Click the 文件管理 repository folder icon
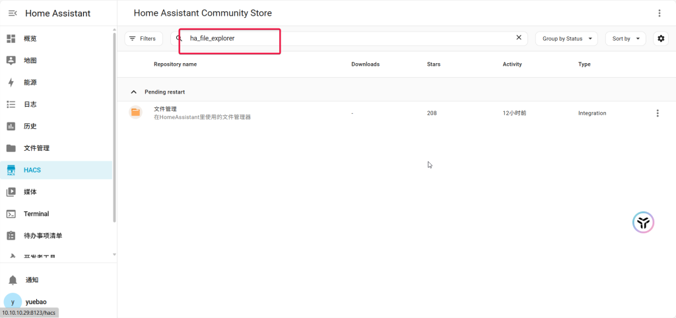The width and height of the screenshot is (676, 318). (x=136, y=113)
